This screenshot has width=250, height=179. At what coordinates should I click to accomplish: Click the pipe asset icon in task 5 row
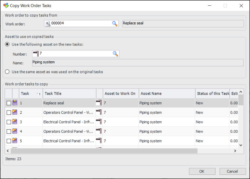99,141
